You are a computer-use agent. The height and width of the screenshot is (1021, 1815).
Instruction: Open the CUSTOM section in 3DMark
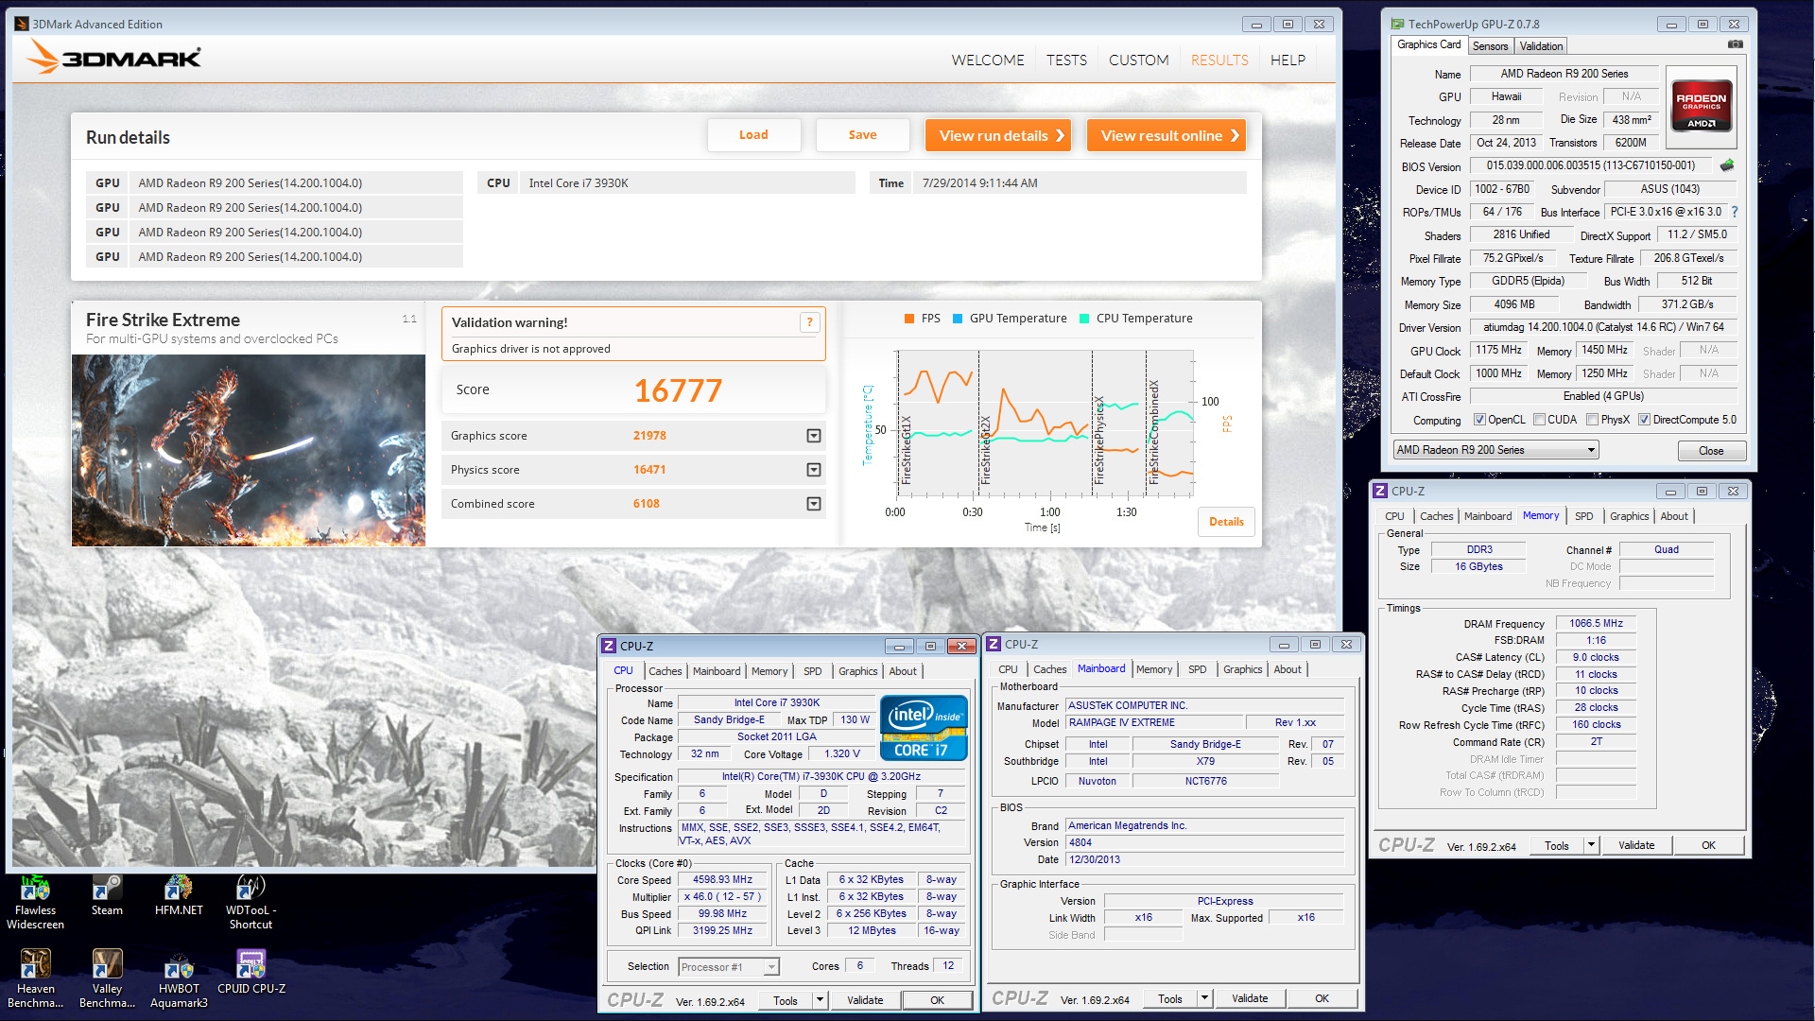pyautogui.click(x=1139, y=60)
